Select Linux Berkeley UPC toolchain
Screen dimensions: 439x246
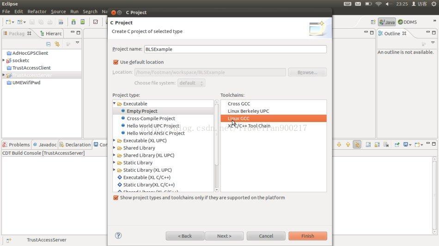pyautogui.click(x=248, y=111)
